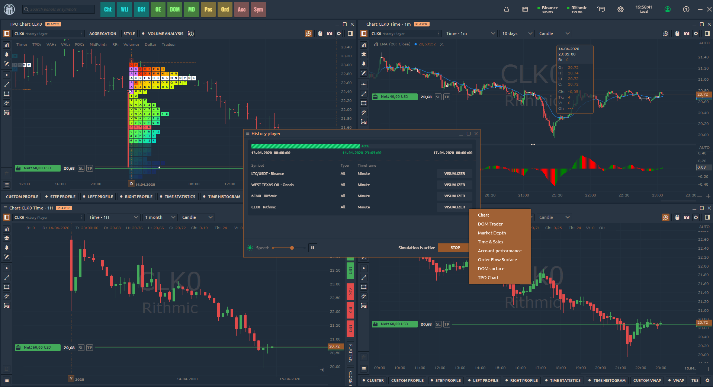Click the SL button in TPO chart

pyautogui.click(x=81, y=169)
